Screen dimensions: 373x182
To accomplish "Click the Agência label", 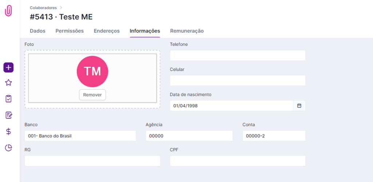I will coord(154,125).
